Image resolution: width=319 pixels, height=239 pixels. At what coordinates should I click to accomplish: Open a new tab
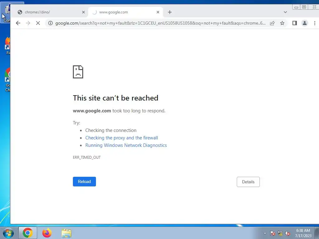170,12
